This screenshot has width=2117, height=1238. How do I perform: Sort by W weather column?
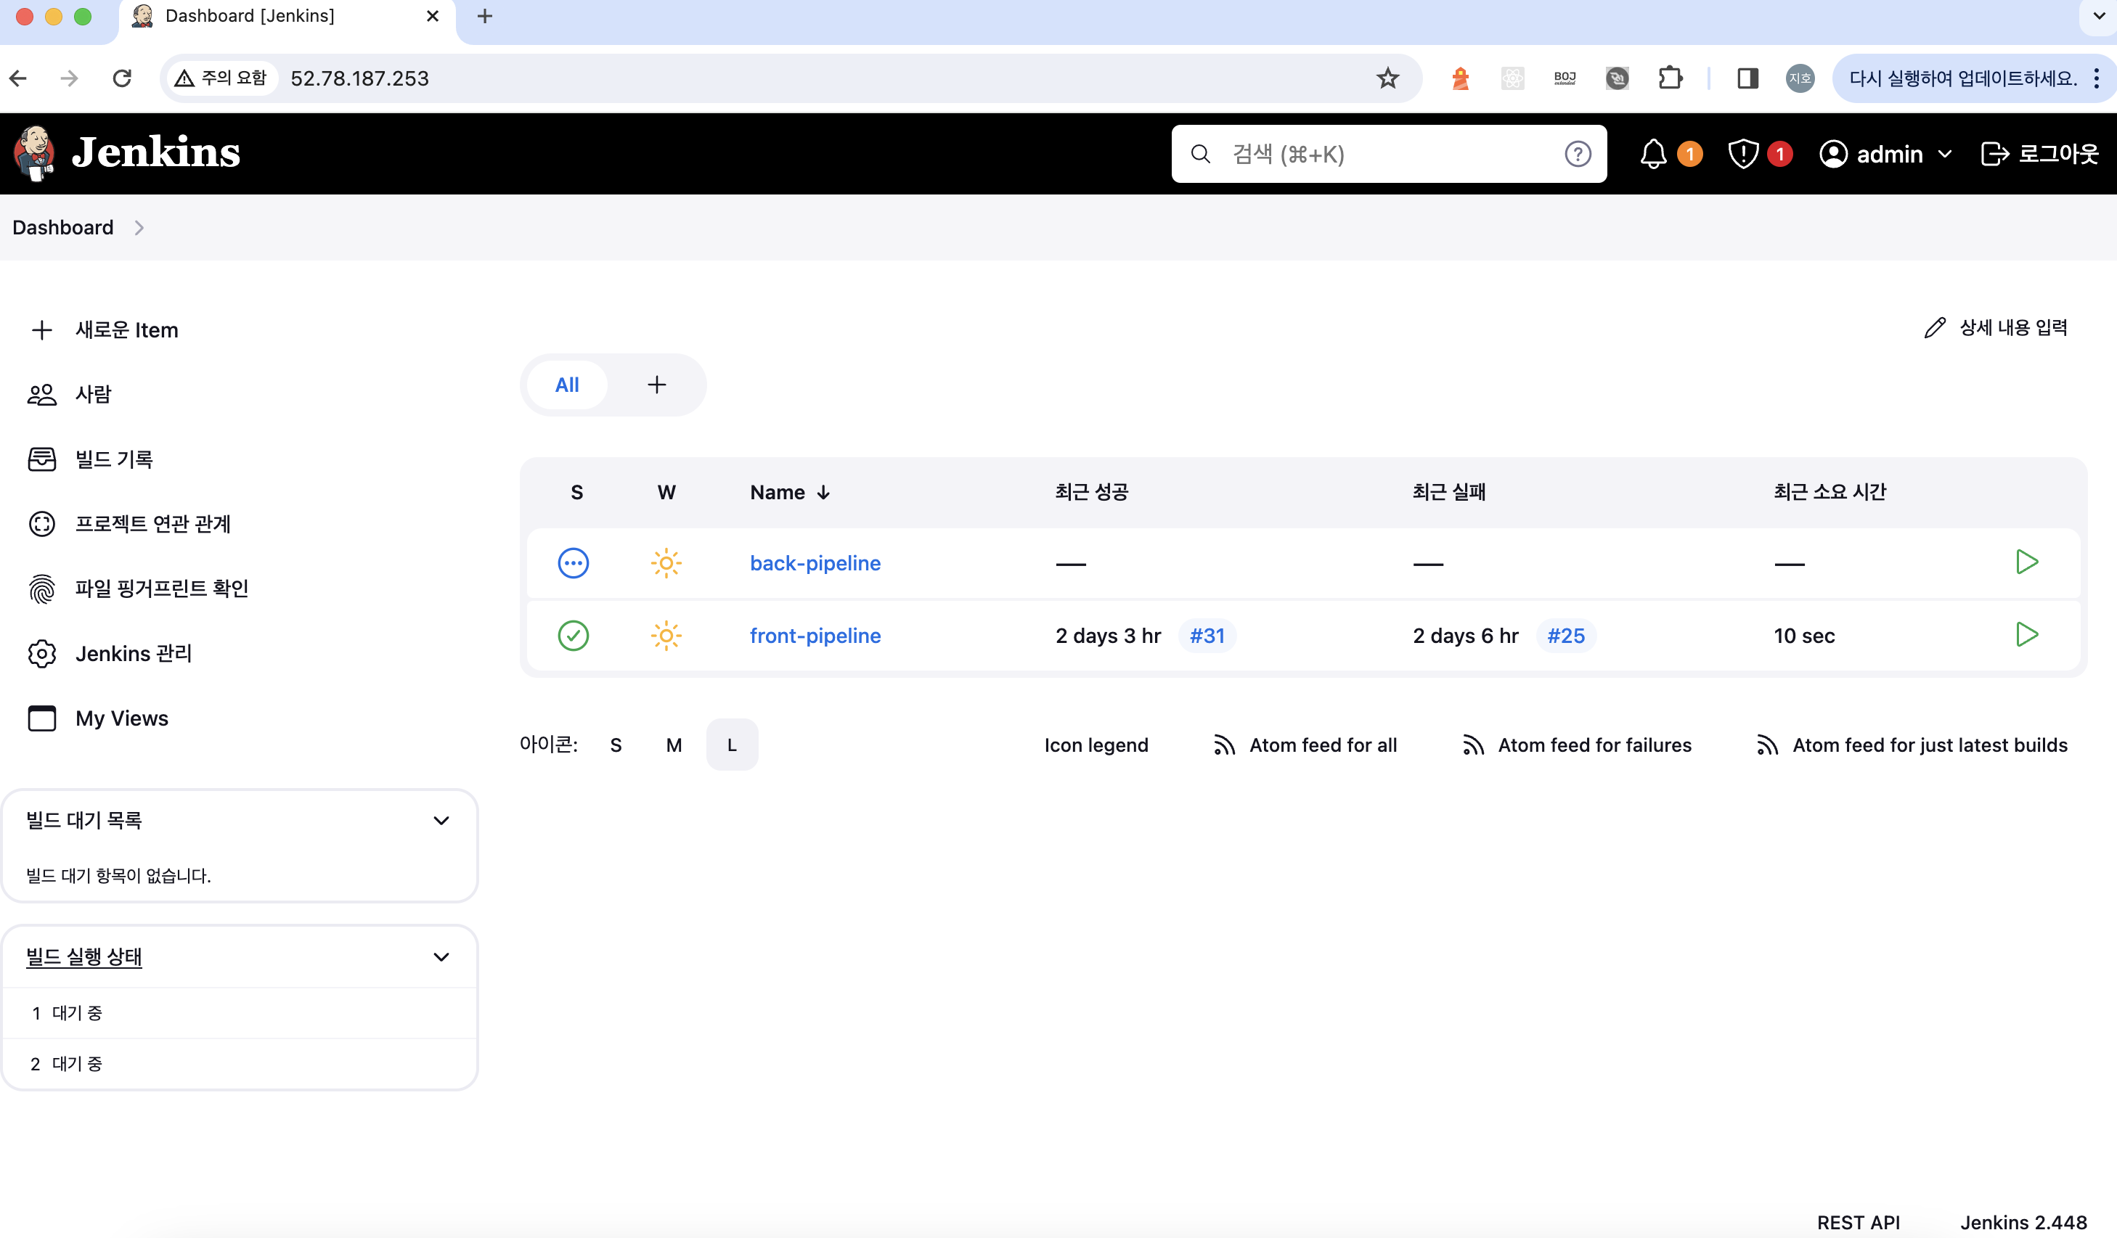666,492
